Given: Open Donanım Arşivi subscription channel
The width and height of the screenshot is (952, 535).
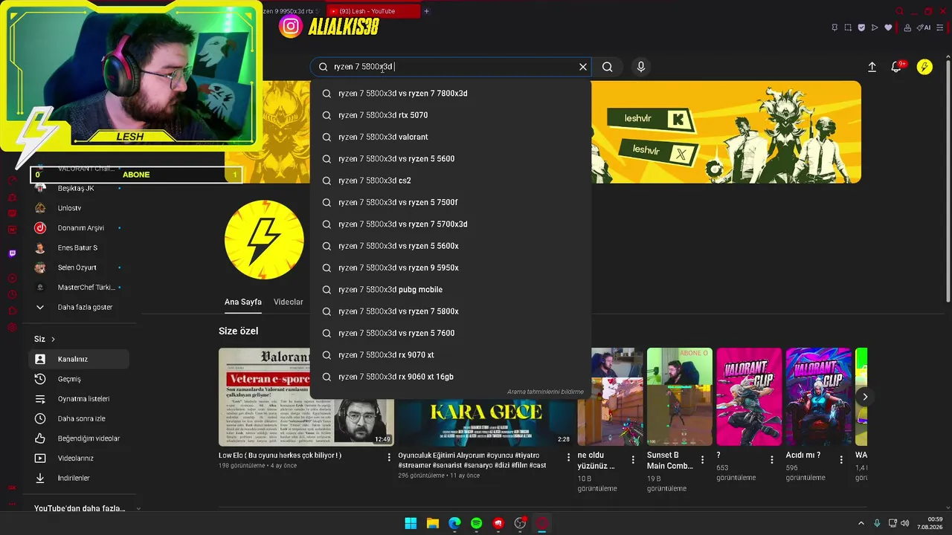Looking at the screenshot, I should coord(79,228).
